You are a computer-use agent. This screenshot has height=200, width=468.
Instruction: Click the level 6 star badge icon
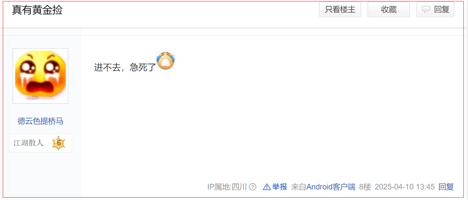59,143
